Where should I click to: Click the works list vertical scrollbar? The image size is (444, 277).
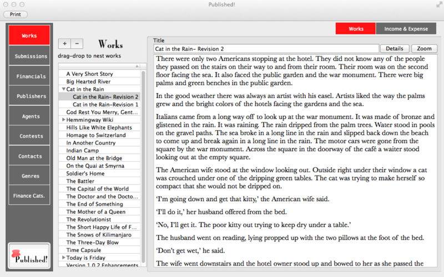pyautogui.click(x=143, y=167)
